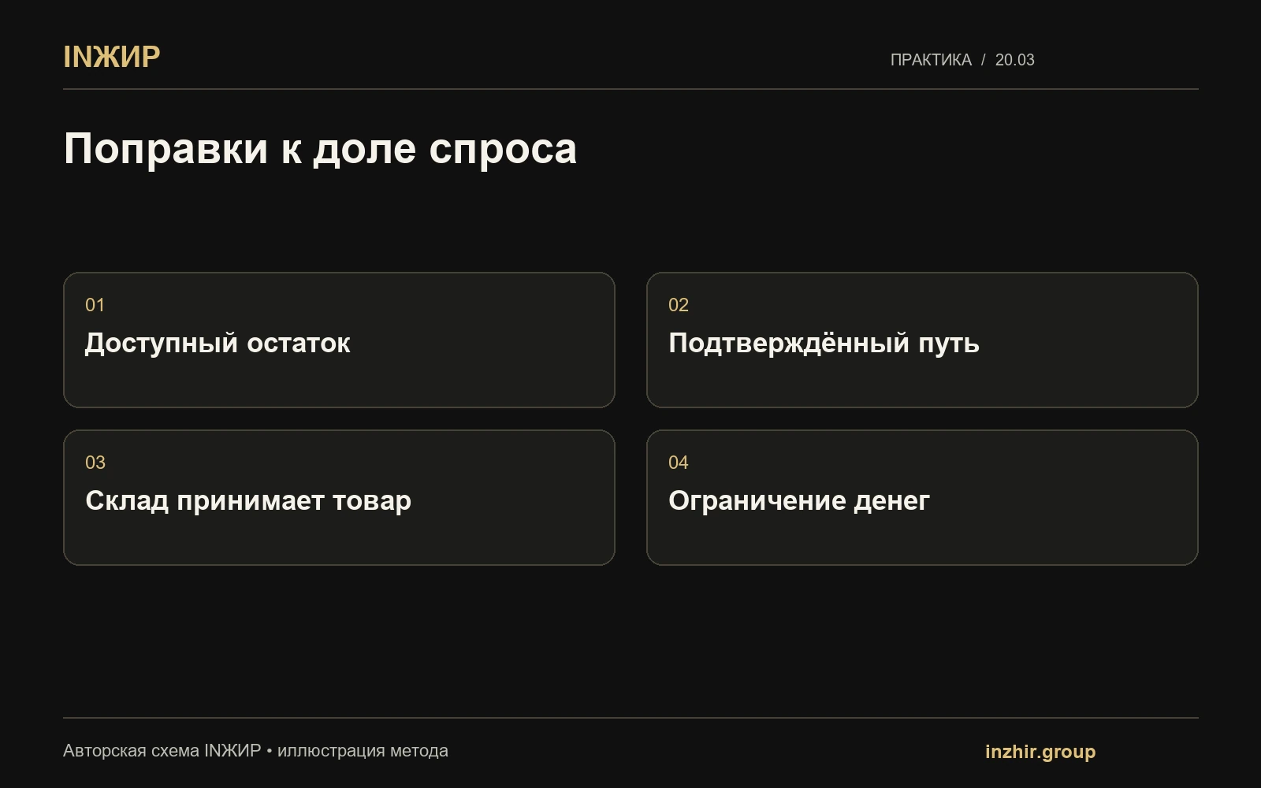Click the INЖИР logo

[x=112, y=57]
